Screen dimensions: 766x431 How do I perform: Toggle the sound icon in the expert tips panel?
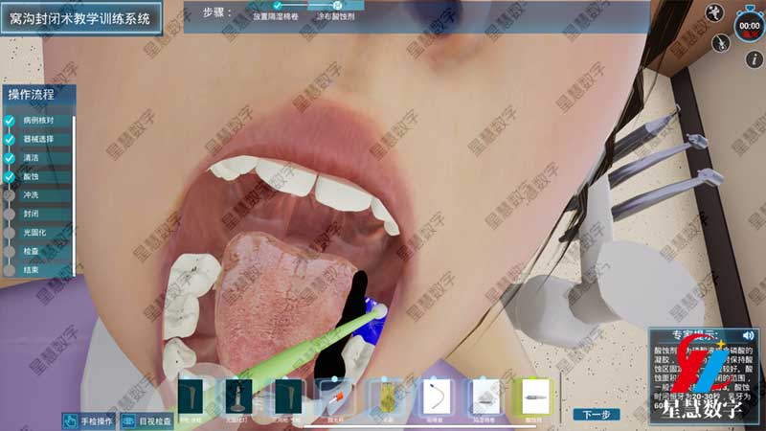[x=748, y=335]
